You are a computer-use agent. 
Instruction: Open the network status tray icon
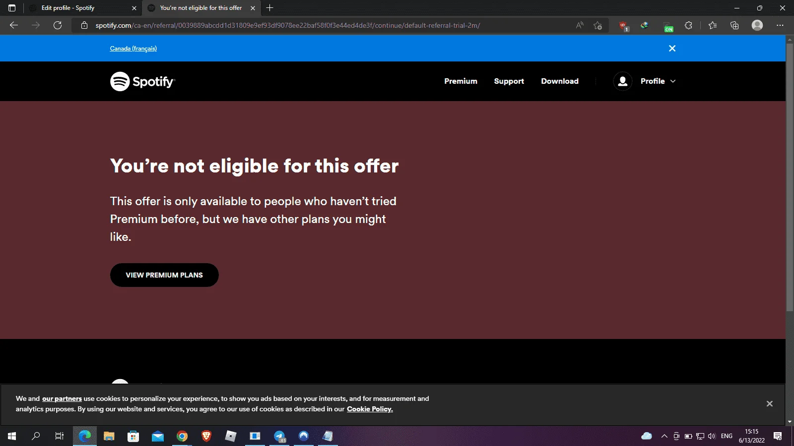pyautogui.click(x=700, y=436)
